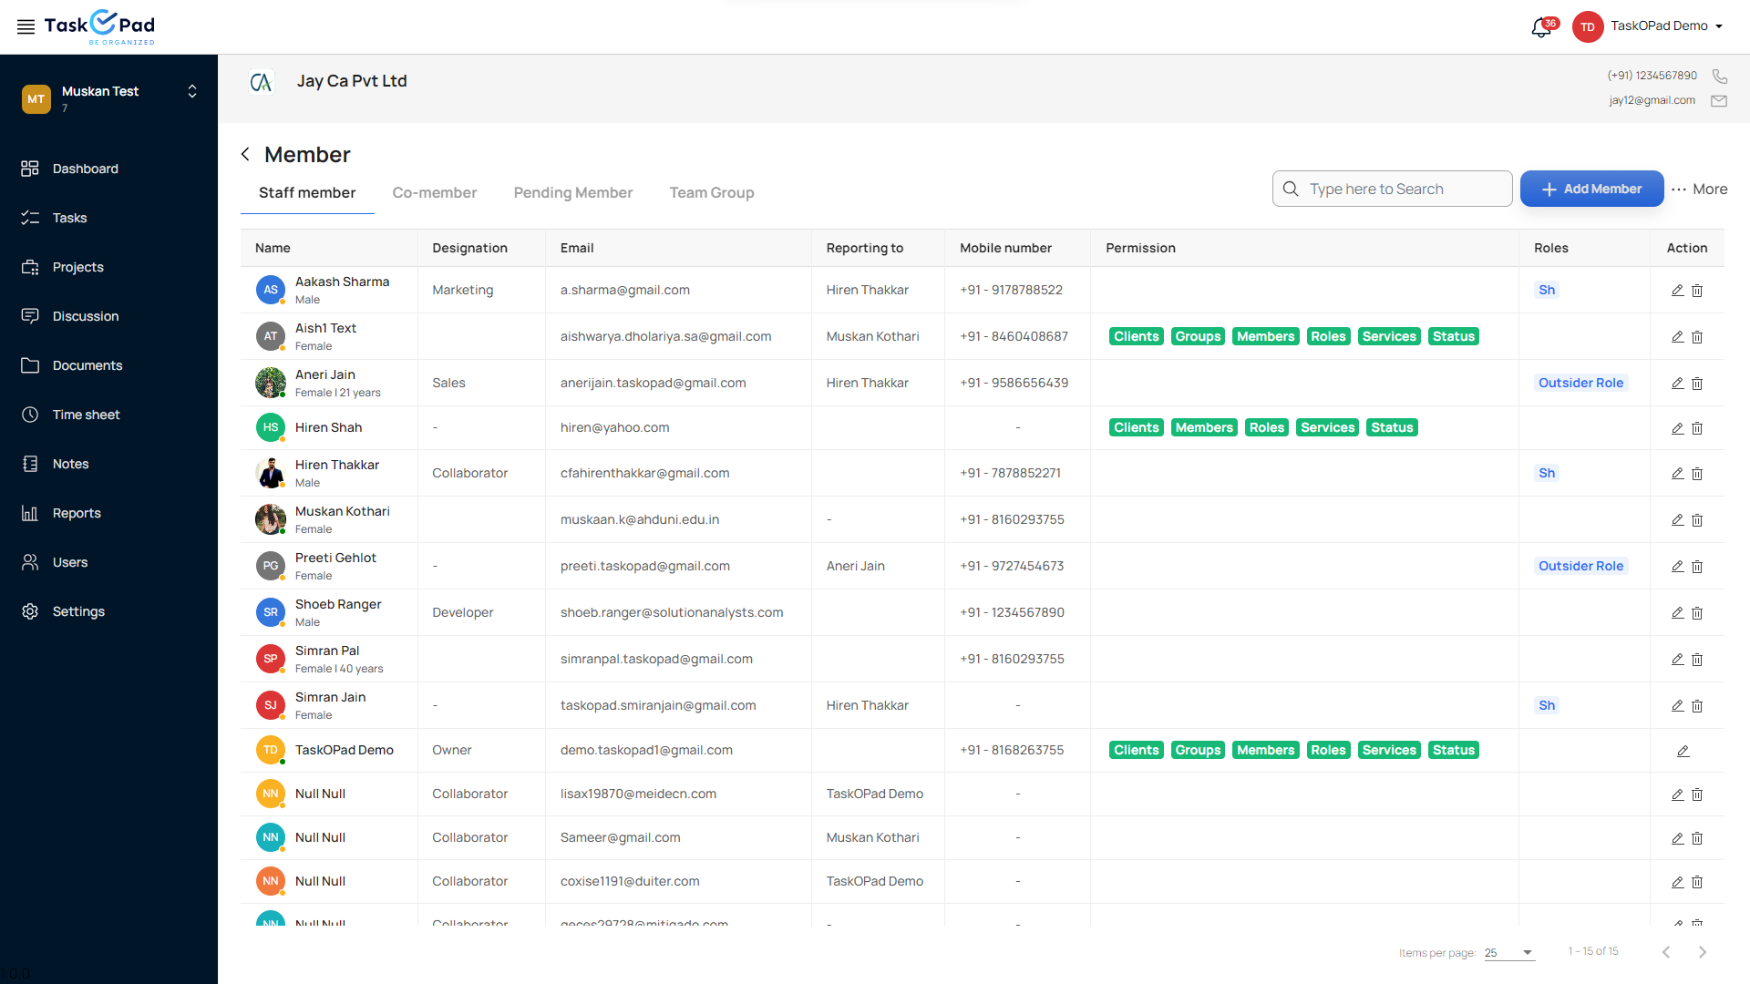
Task: Open Time sheet from sidebar
Action: 86,415
